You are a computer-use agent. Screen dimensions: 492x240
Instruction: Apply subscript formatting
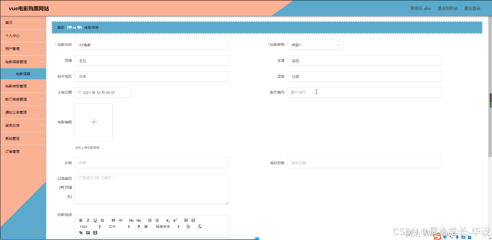pyautogui.click(x=168, y=220)
